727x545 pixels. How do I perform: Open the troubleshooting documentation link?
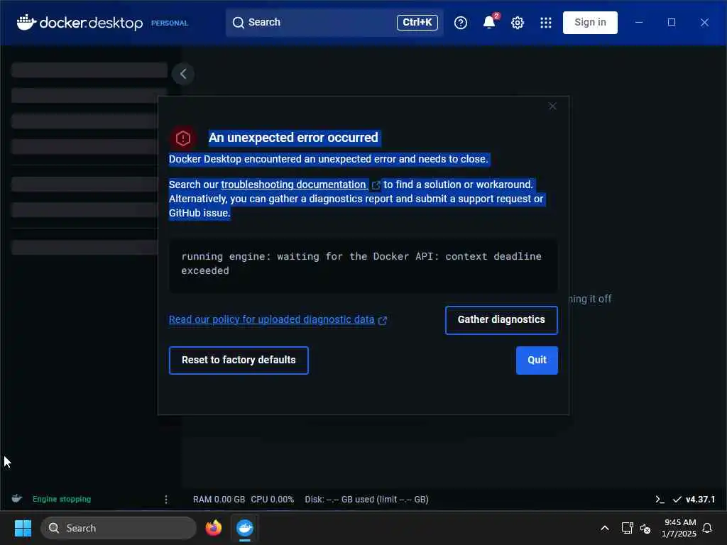294,185
